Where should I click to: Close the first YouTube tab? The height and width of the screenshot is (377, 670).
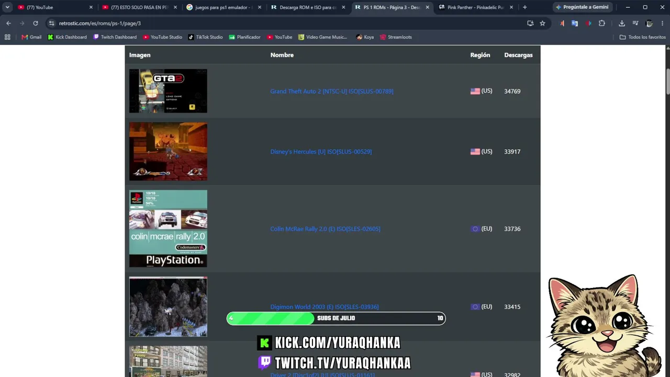(x=91, y=7)
